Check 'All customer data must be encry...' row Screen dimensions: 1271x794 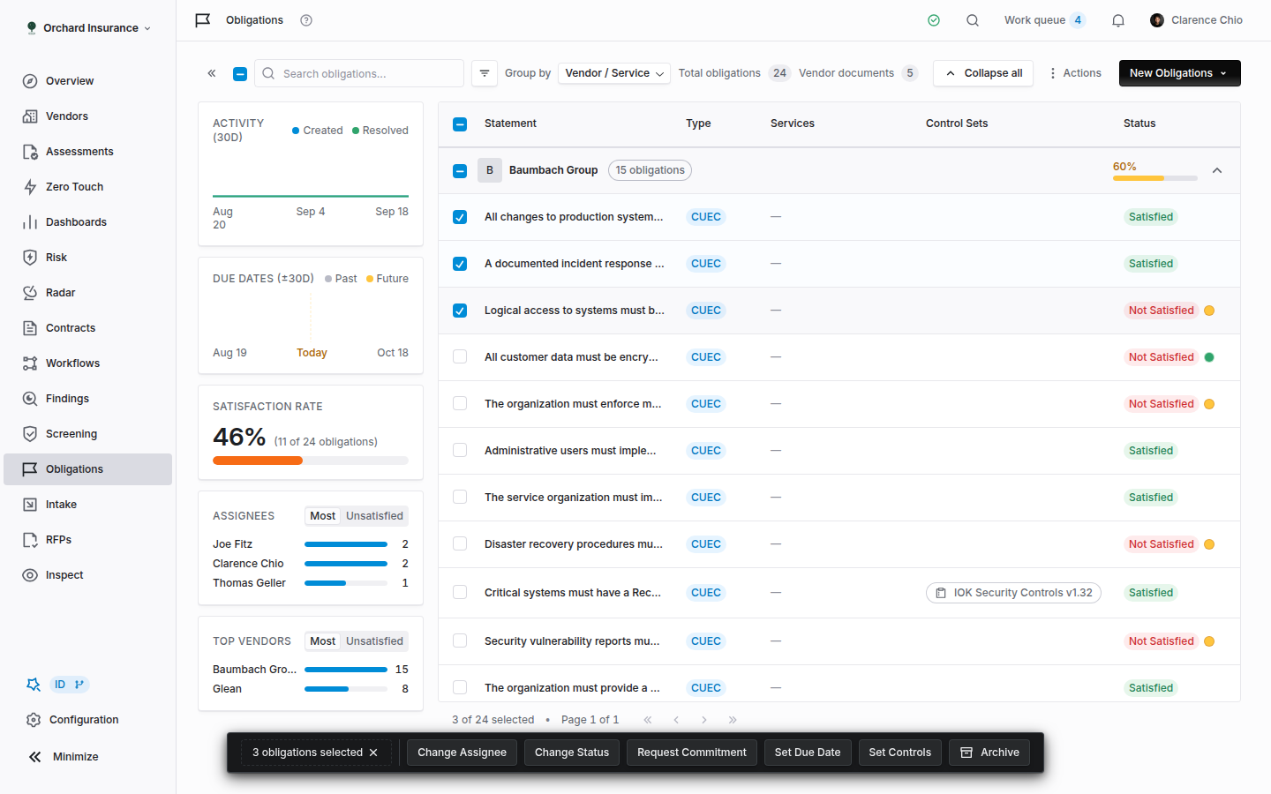click(x=460, y=357)
